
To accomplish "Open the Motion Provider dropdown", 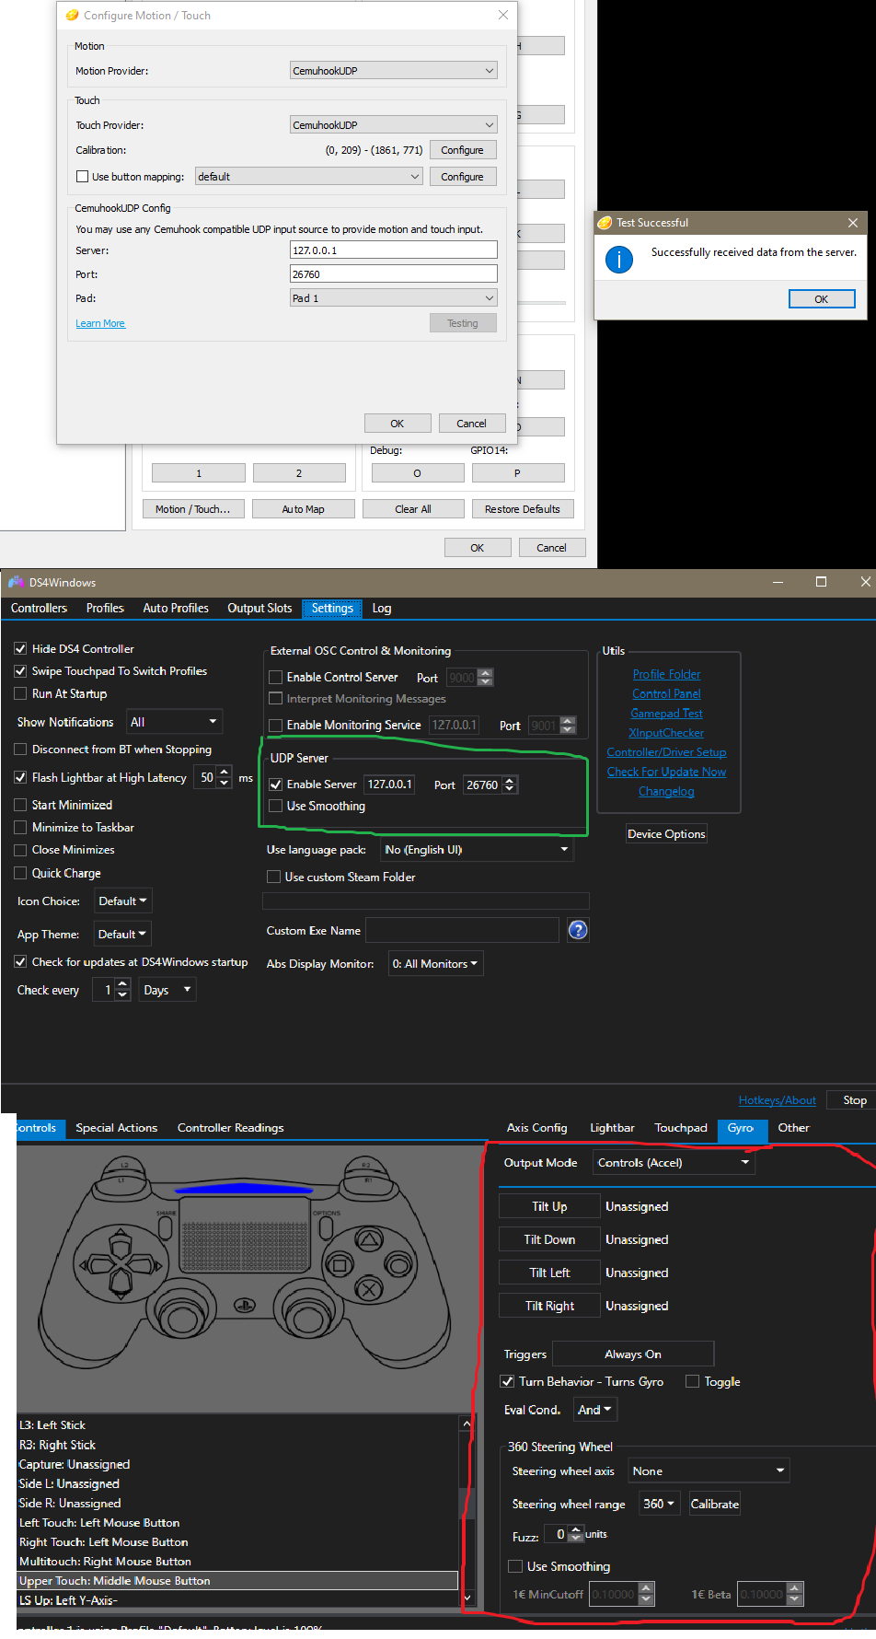I will 394,70.
